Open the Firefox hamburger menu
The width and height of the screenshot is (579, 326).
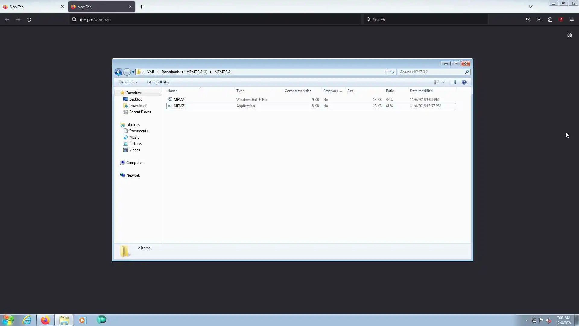pos(571,20)
